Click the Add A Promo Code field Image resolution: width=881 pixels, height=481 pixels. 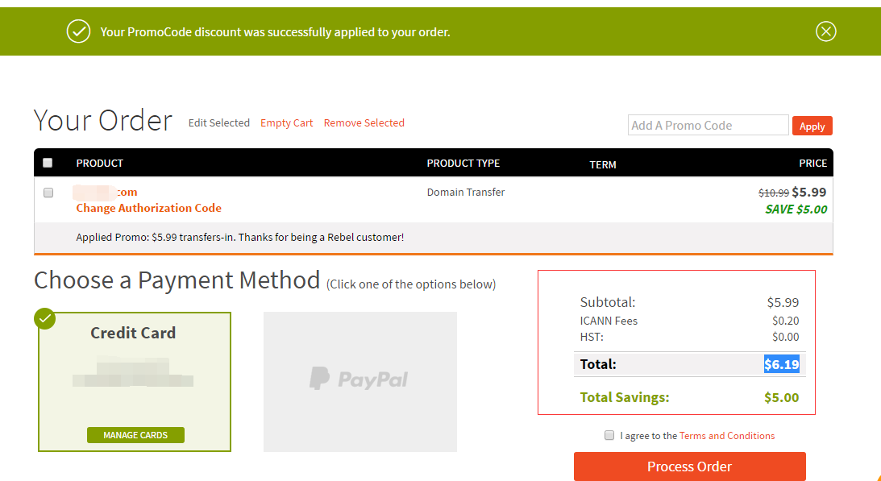click(x=708, y=126)
